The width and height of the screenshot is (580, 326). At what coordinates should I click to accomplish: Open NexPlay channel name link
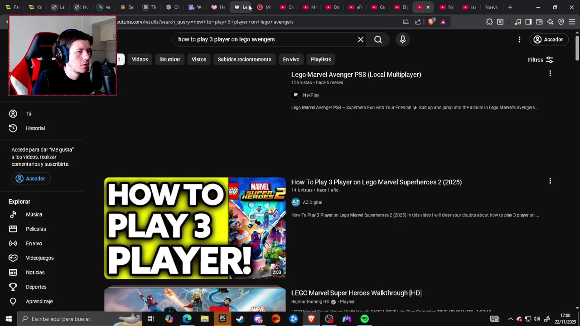(311, 95)
